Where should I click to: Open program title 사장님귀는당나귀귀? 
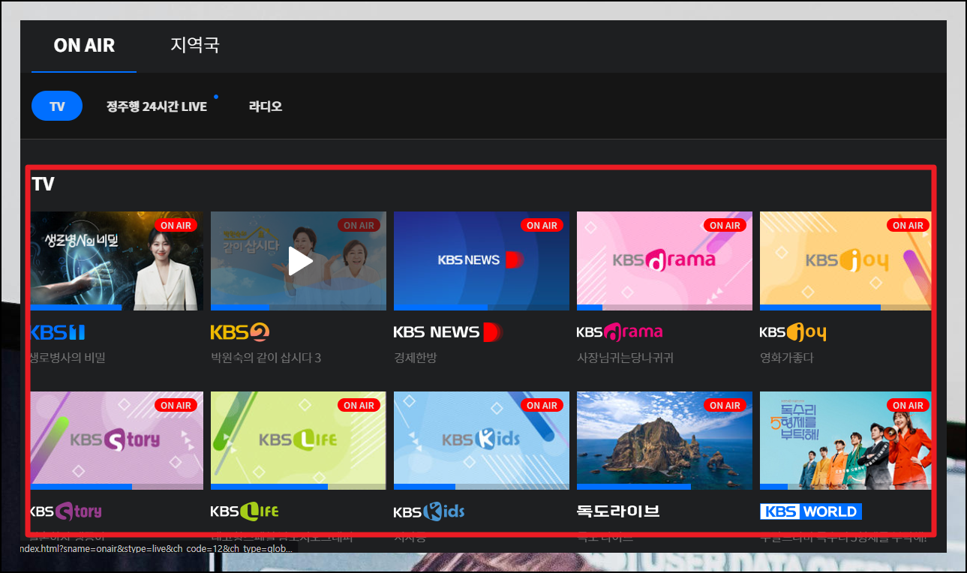click(x=625, y=358)
